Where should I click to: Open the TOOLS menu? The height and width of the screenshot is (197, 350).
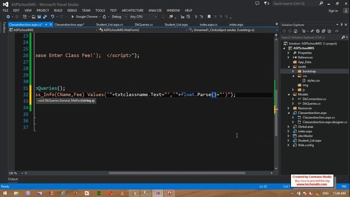[100, 10]
